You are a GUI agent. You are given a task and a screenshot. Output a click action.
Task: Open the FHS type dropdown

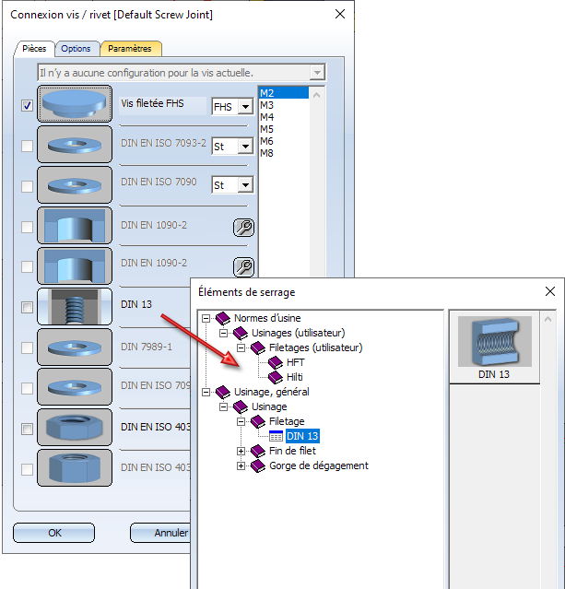(x=245, y=107)
